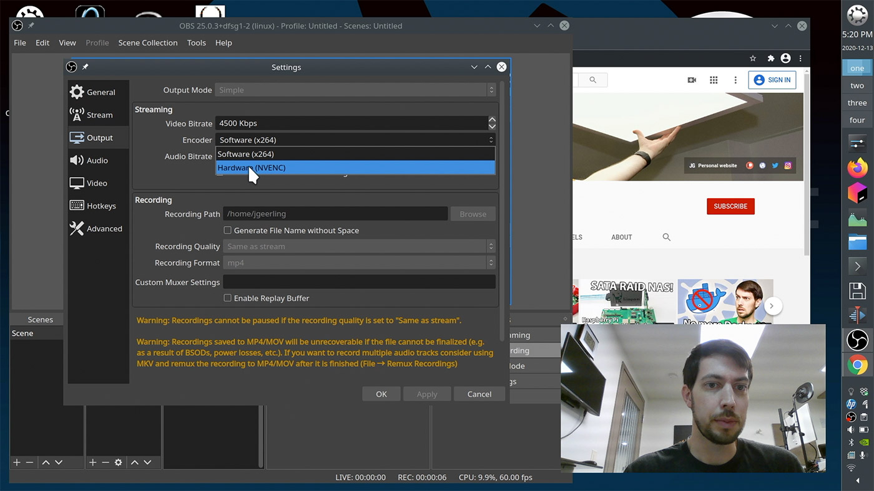Switch to virtual desktop two
Screen dimensions: 874x491
[x=857, y=85]
